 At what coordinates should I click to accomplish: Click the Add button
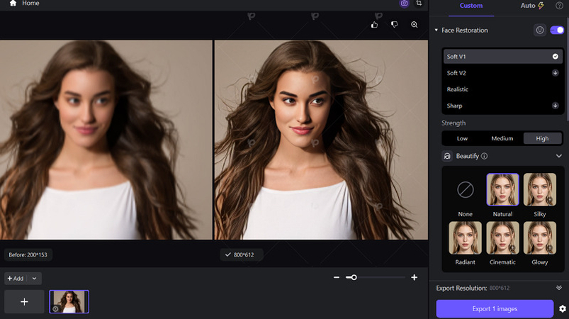(x=16, y=279)
